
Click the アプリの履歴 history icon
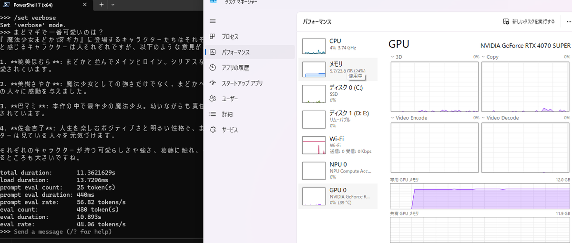point(213,68)
